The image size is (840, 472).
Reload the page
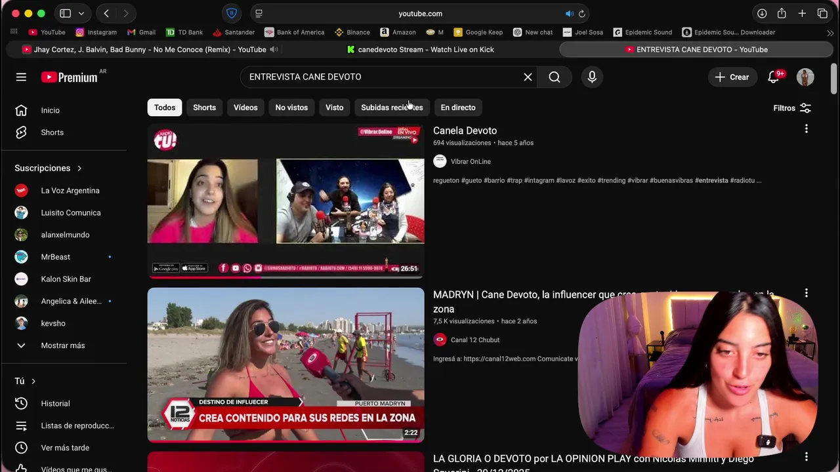click(x=581, y=14)
